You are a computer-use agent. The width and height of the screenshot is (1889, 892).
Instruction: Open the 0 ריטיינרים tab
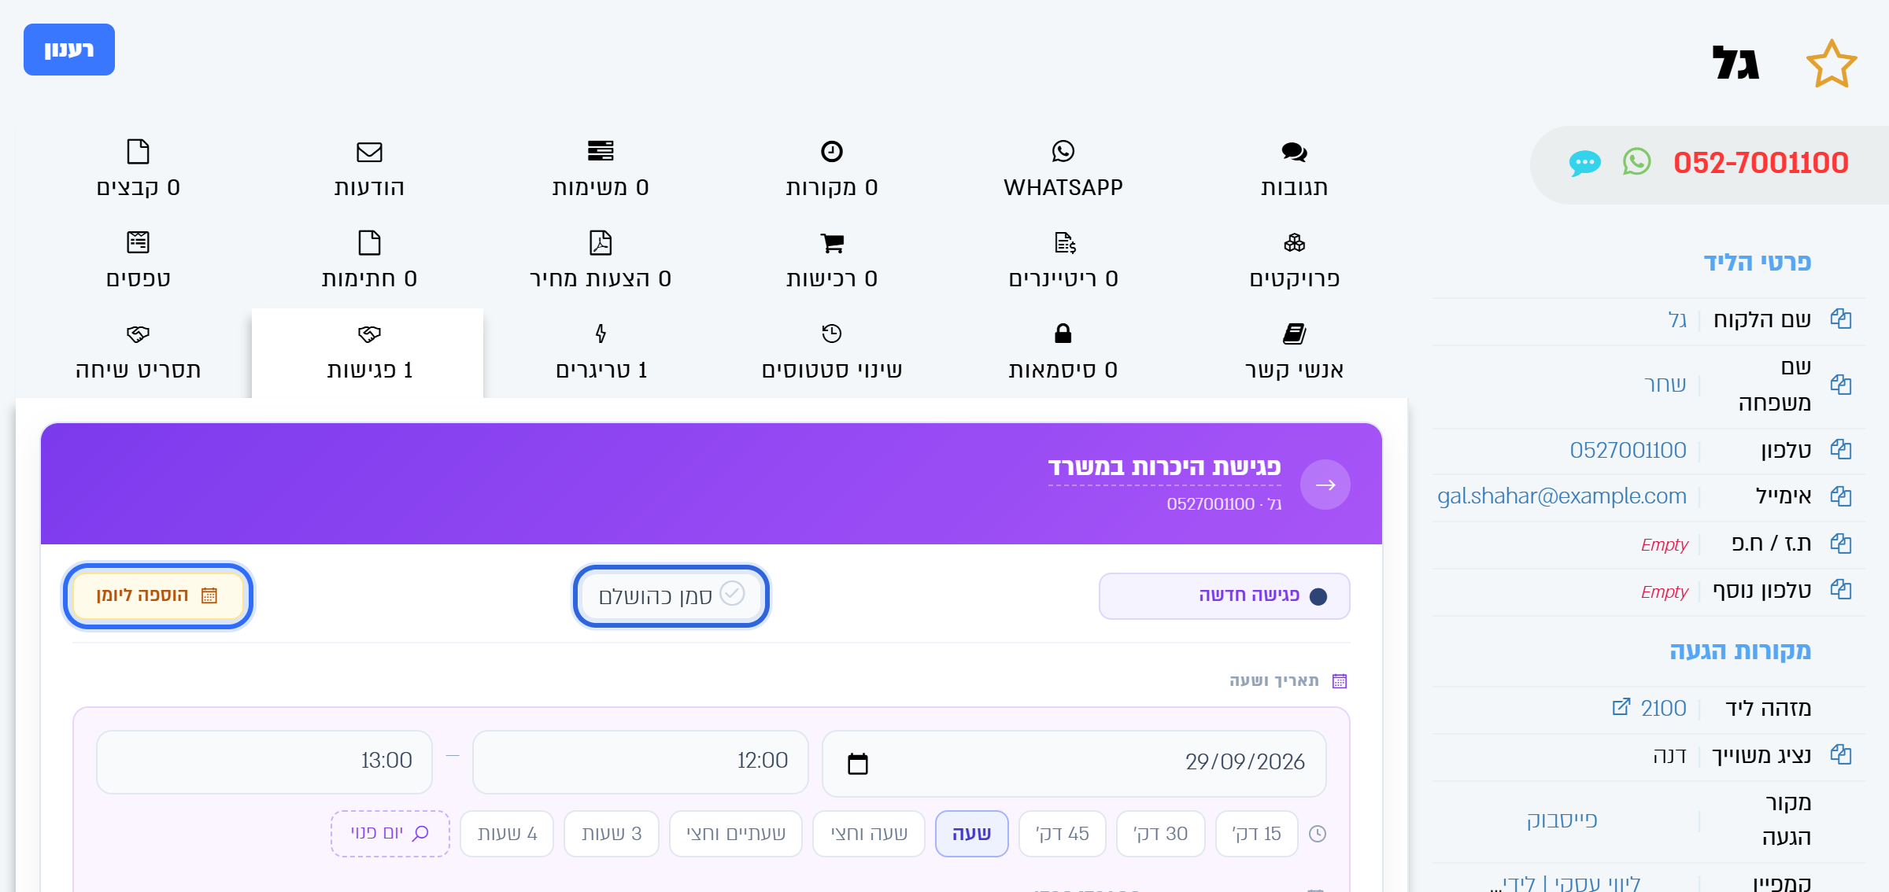click(x=1063, y=261)
